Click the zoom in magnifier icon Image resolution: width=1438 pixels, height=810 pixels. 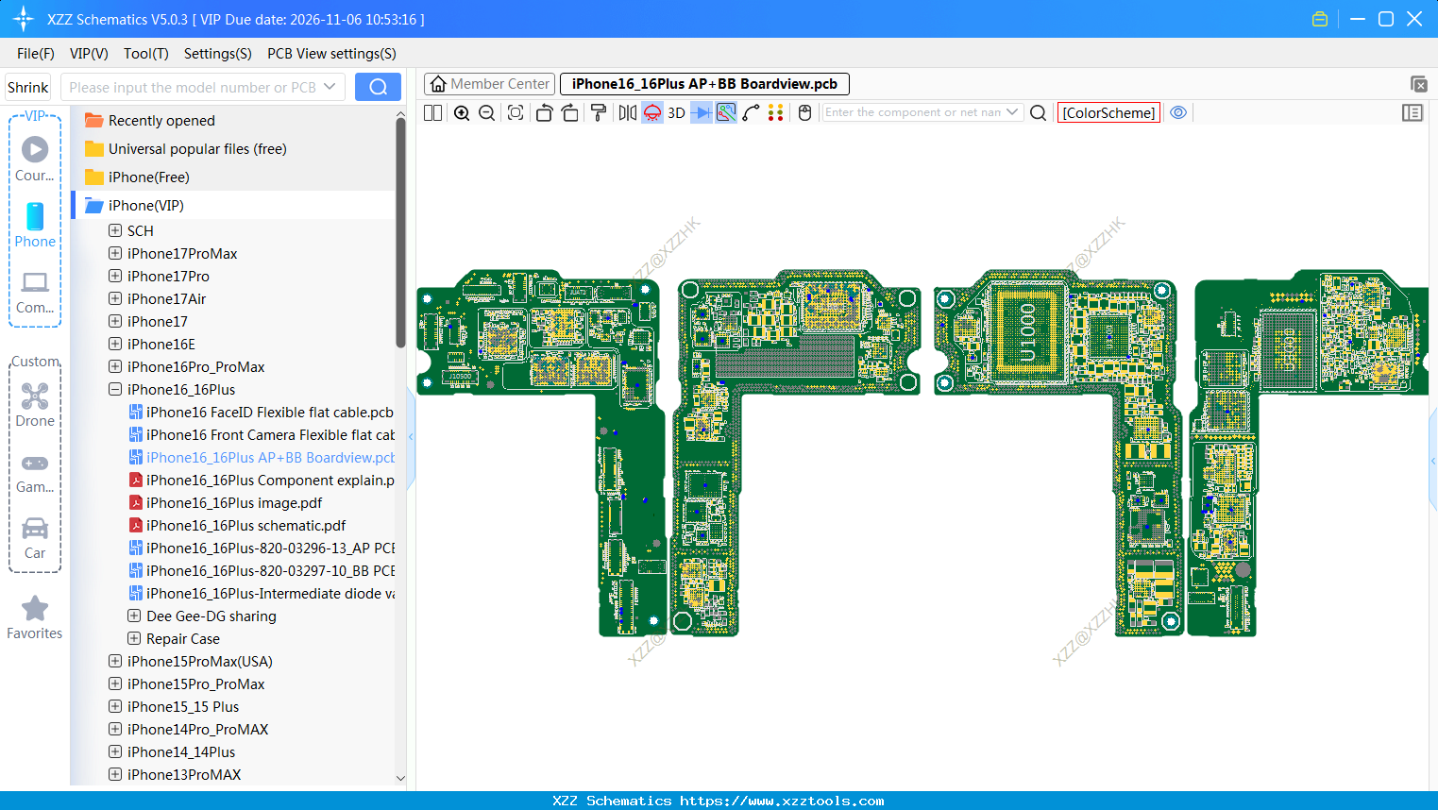click(x=462, y=113)
